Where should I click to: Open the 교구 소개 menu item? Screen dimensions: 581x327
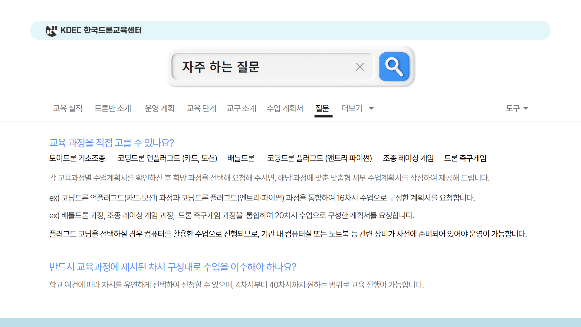point(241,109)
